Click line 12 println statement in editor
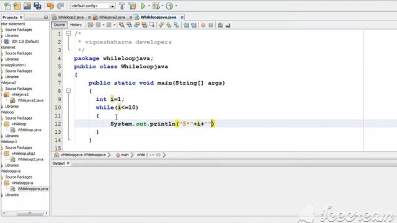The width and height of the screenshot is (397, 223). click(162, 124)
